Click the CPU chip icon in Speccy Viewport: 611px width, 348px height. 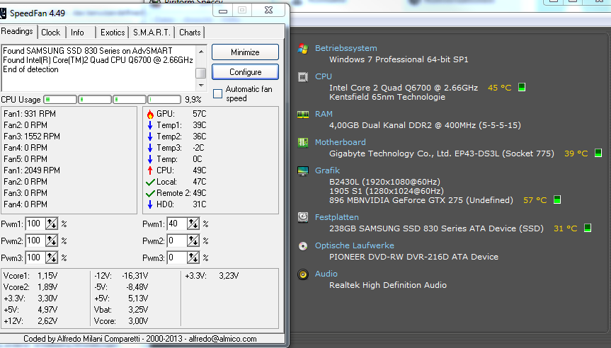[x=303, y=77]
